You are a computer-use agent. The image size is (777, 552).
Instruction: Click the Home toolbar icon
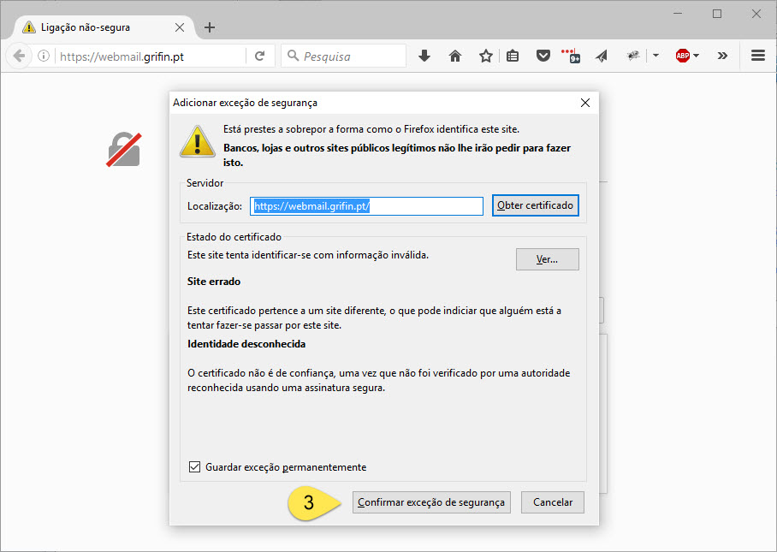coord(455,56)
